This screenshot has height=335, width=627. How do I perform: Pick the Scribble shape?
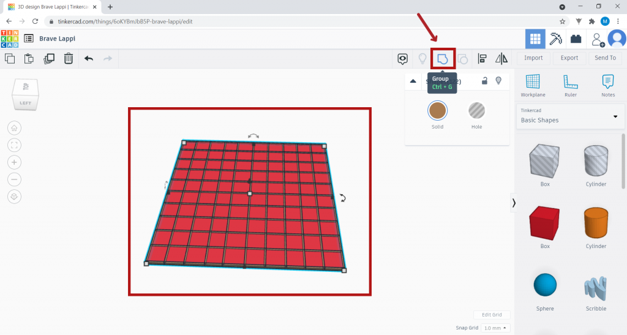pyautogui.click(x=596, y=288)
